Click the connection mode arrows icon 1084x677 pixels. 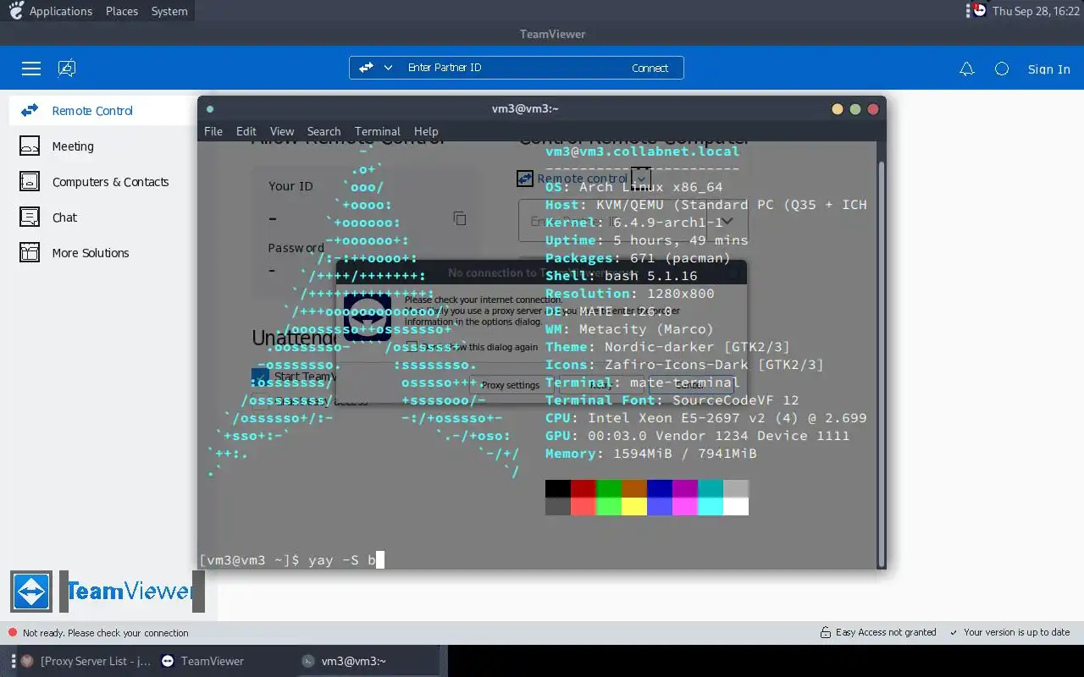point(366,68)
